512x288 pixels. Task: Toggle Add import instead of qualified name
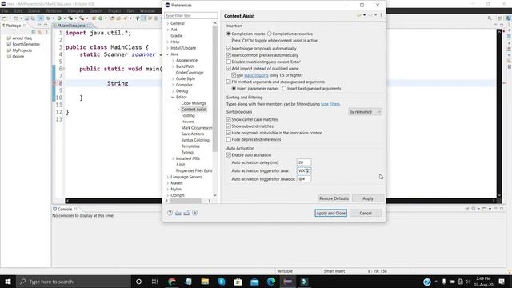point(229,69)
